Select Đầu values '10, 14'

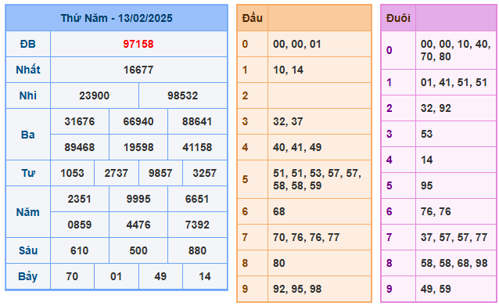tap(288, 70)
